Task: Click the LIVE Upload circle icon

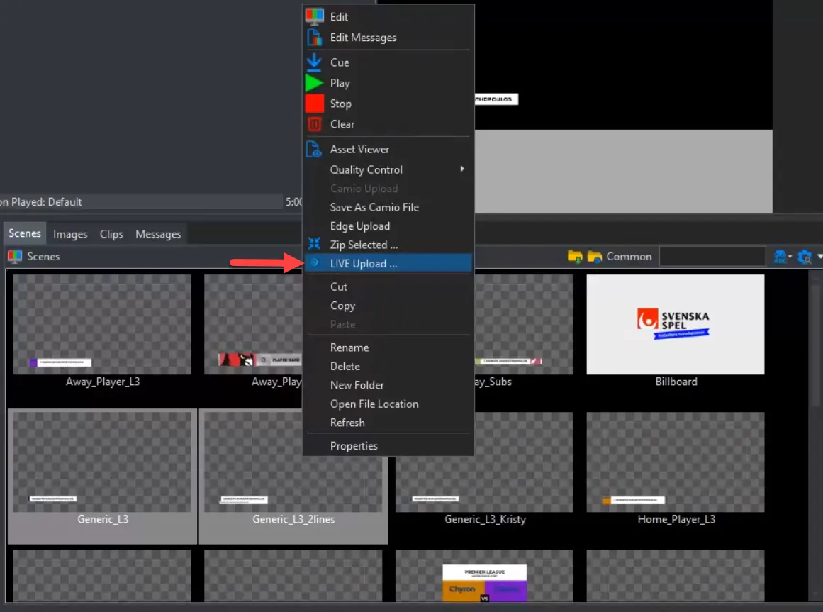Action: [x=314, y=262]
